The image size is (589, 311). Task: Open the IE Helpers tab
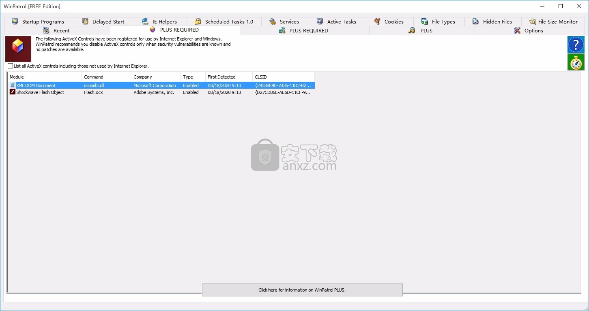pos(161,21)
